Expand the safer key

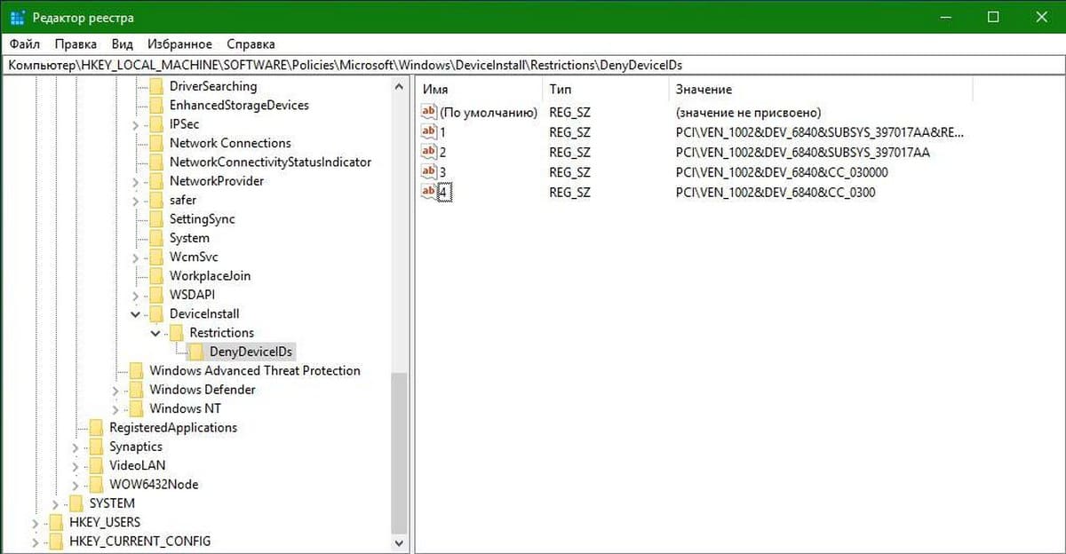(x=136, y=201)
